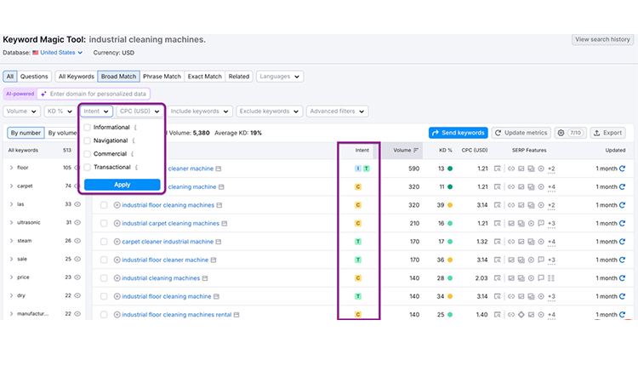Click the Update metrics button

(521, 133)
